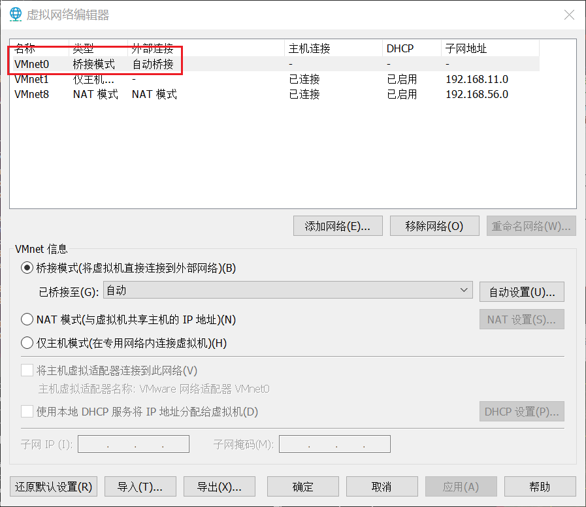Viewport: 586px width, 507px height.
Task: Toggle 使用本地 DHCP 服务 checkbox
Action: (x=27, y=412)
